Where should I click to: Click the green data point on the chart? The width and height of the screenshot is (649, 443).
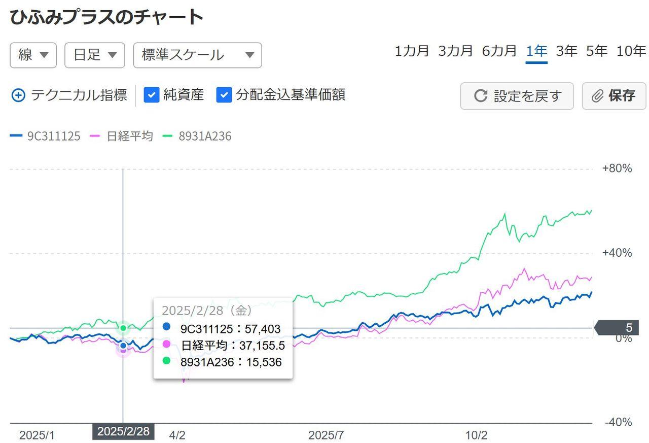tap(123, 328)
